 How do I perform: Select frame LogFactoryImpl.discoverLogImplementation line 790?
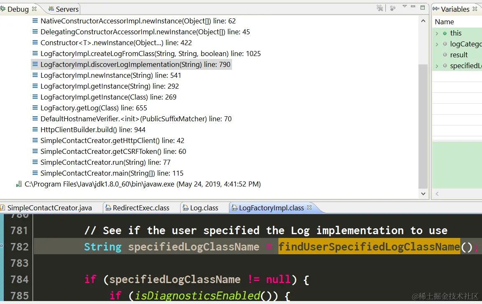[135, 64]
